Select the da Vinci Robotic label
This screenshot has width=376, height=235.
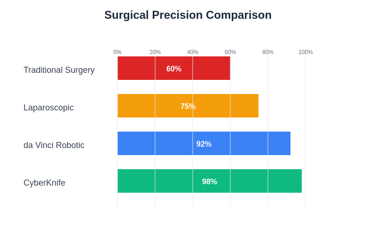[x=54, y=145]
